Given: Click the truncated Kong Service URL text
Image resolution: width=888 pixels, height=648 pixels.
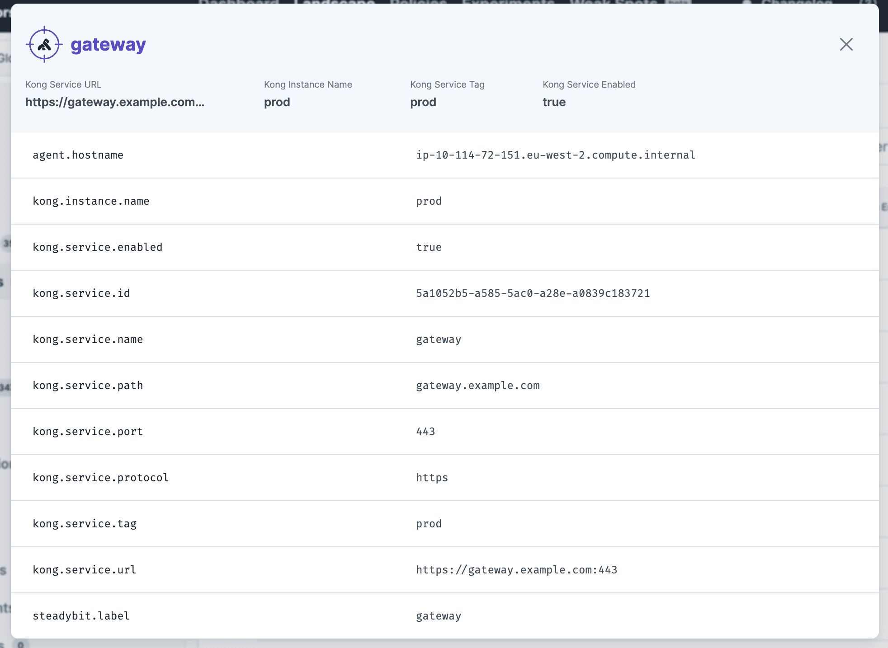Looking at the screenshot, I should tap(114, 102).
